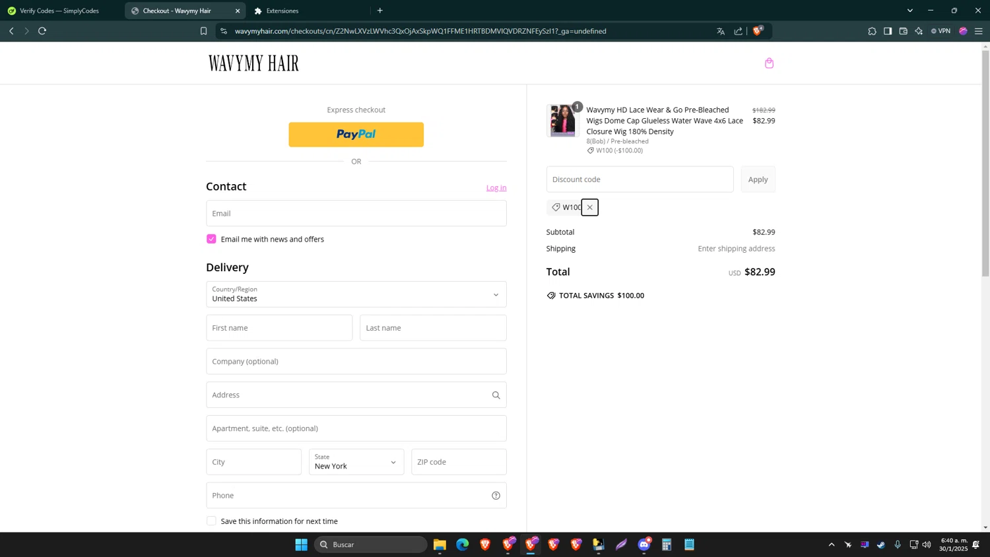This screenshot has width=990, height=557.
Task: Open the browser profile avatar
Action: (x=963, y=31)
